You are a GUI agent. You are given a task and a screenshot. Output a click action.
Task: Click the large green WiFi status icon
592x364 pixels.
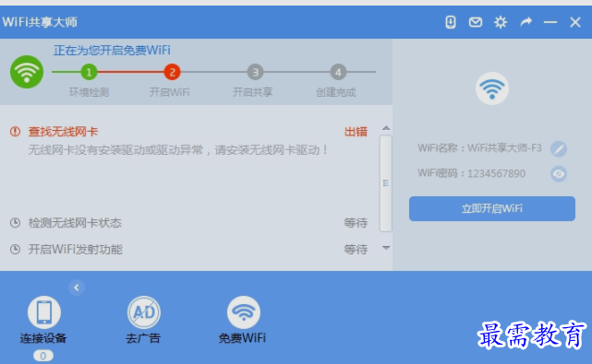tap(27, 72)
